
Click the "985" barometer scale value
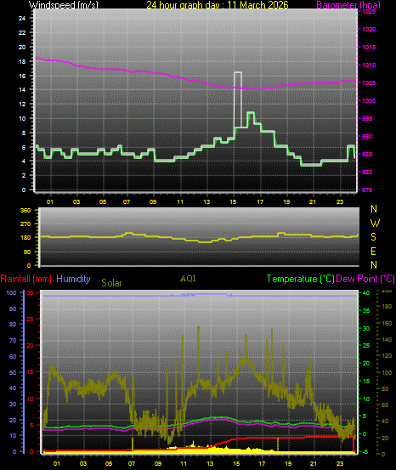(x=367, y=155)
